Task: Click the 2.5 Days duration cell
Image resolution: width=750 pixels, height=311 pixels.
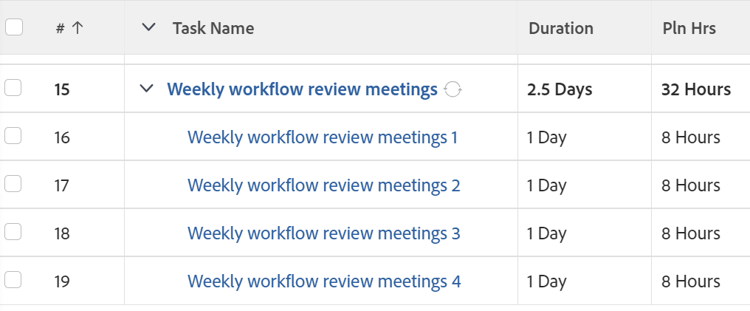Action: coord(559,89)
